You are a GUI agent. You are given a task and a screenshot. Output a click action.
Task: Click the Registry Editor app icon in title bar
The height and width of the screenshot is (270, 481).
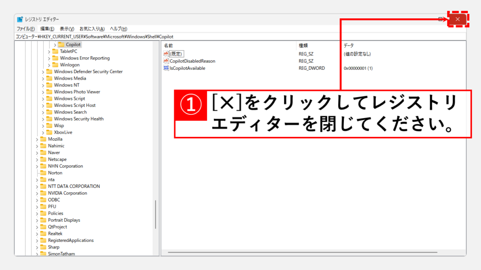tap(20, 19)
